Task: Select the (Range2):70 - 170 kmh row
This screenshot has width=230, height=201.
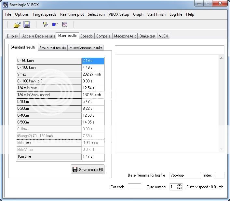Action: click(49, 136)
